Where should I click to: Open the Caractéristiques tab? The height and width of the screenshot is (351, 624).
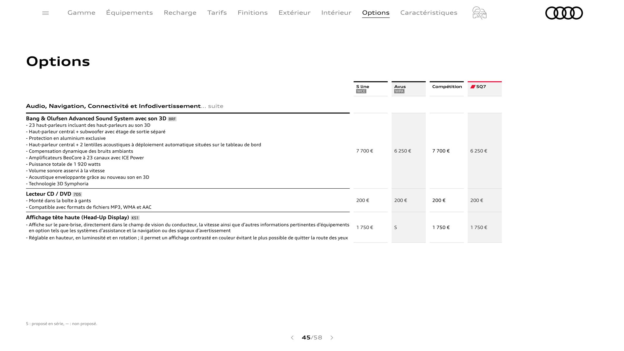tap(429, 13)
